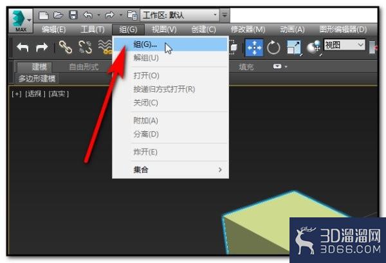Open a file with folder icon
Screen dimensions: 386x263
(58, 15)
